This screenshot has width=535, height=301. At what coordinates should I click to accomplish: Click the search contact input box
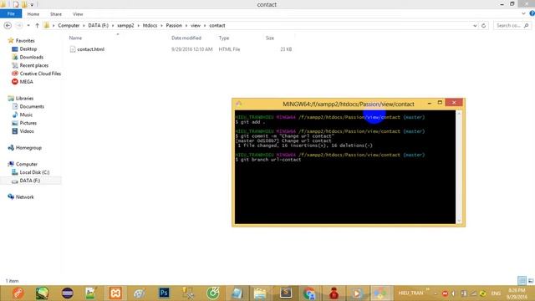click(512, 26)
